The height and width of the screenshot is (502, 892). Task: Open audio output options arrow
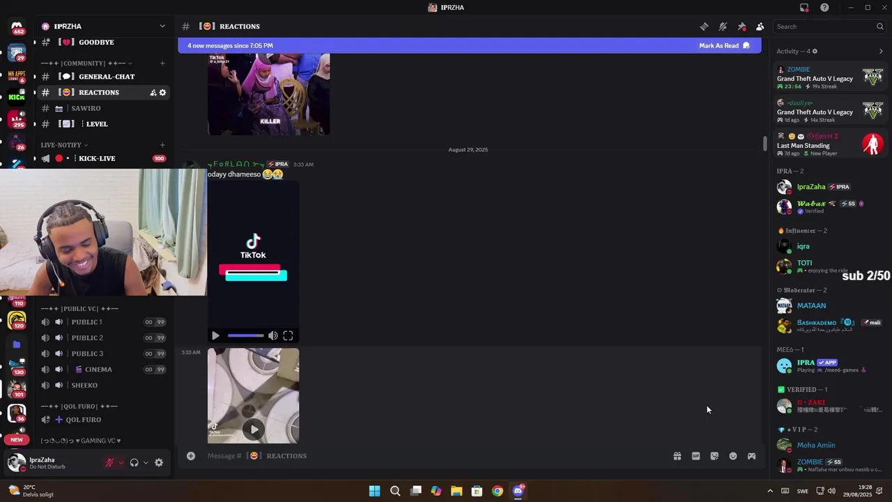[x=146, y=462]
